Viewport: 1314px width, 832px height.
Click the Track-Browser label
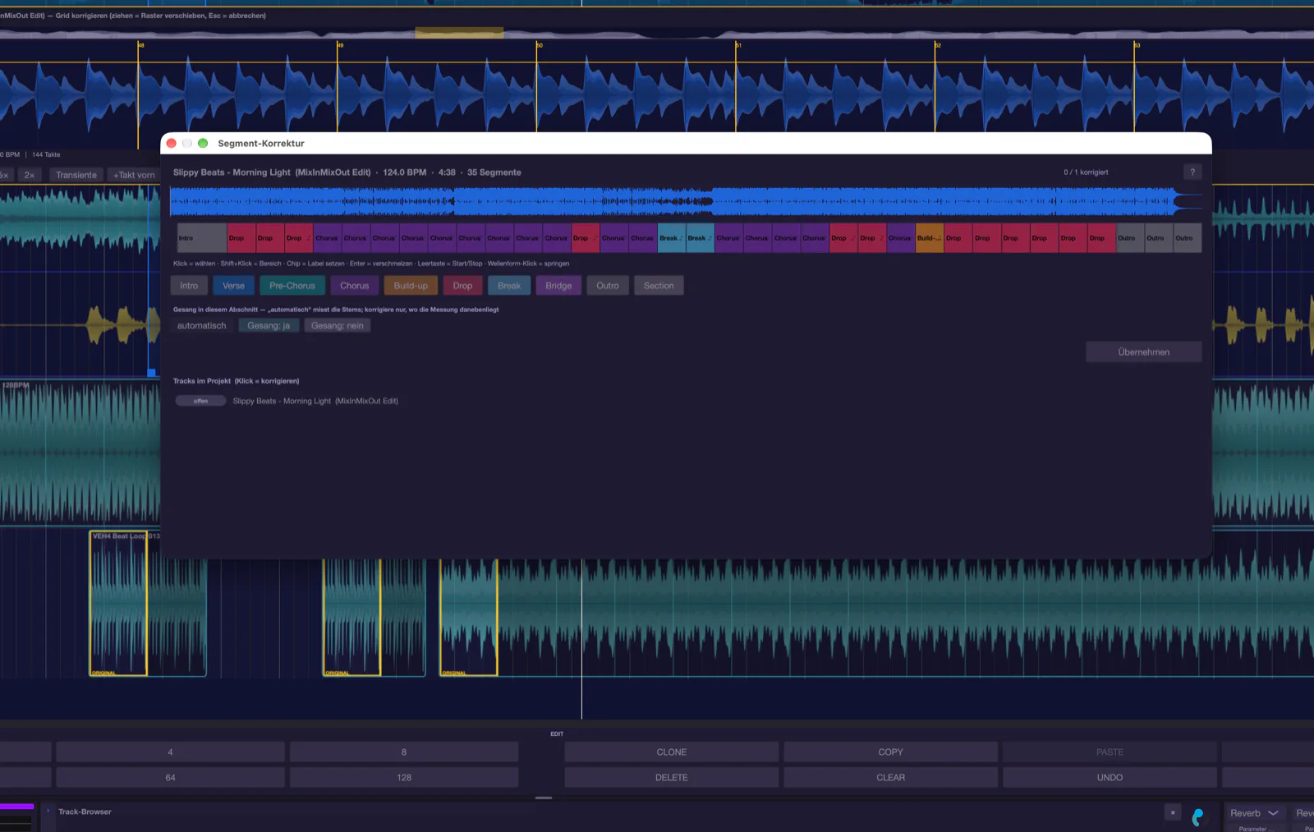click(85, 811)
